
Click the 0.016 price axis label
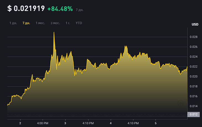pos(193,96)
